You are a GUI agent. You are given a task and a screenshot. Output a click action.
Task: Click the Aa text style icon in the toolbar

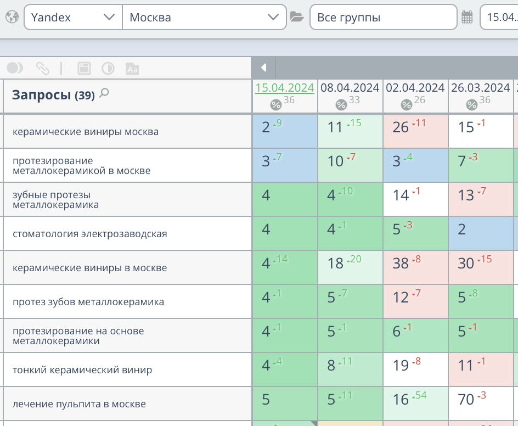[x=132, y=68]
